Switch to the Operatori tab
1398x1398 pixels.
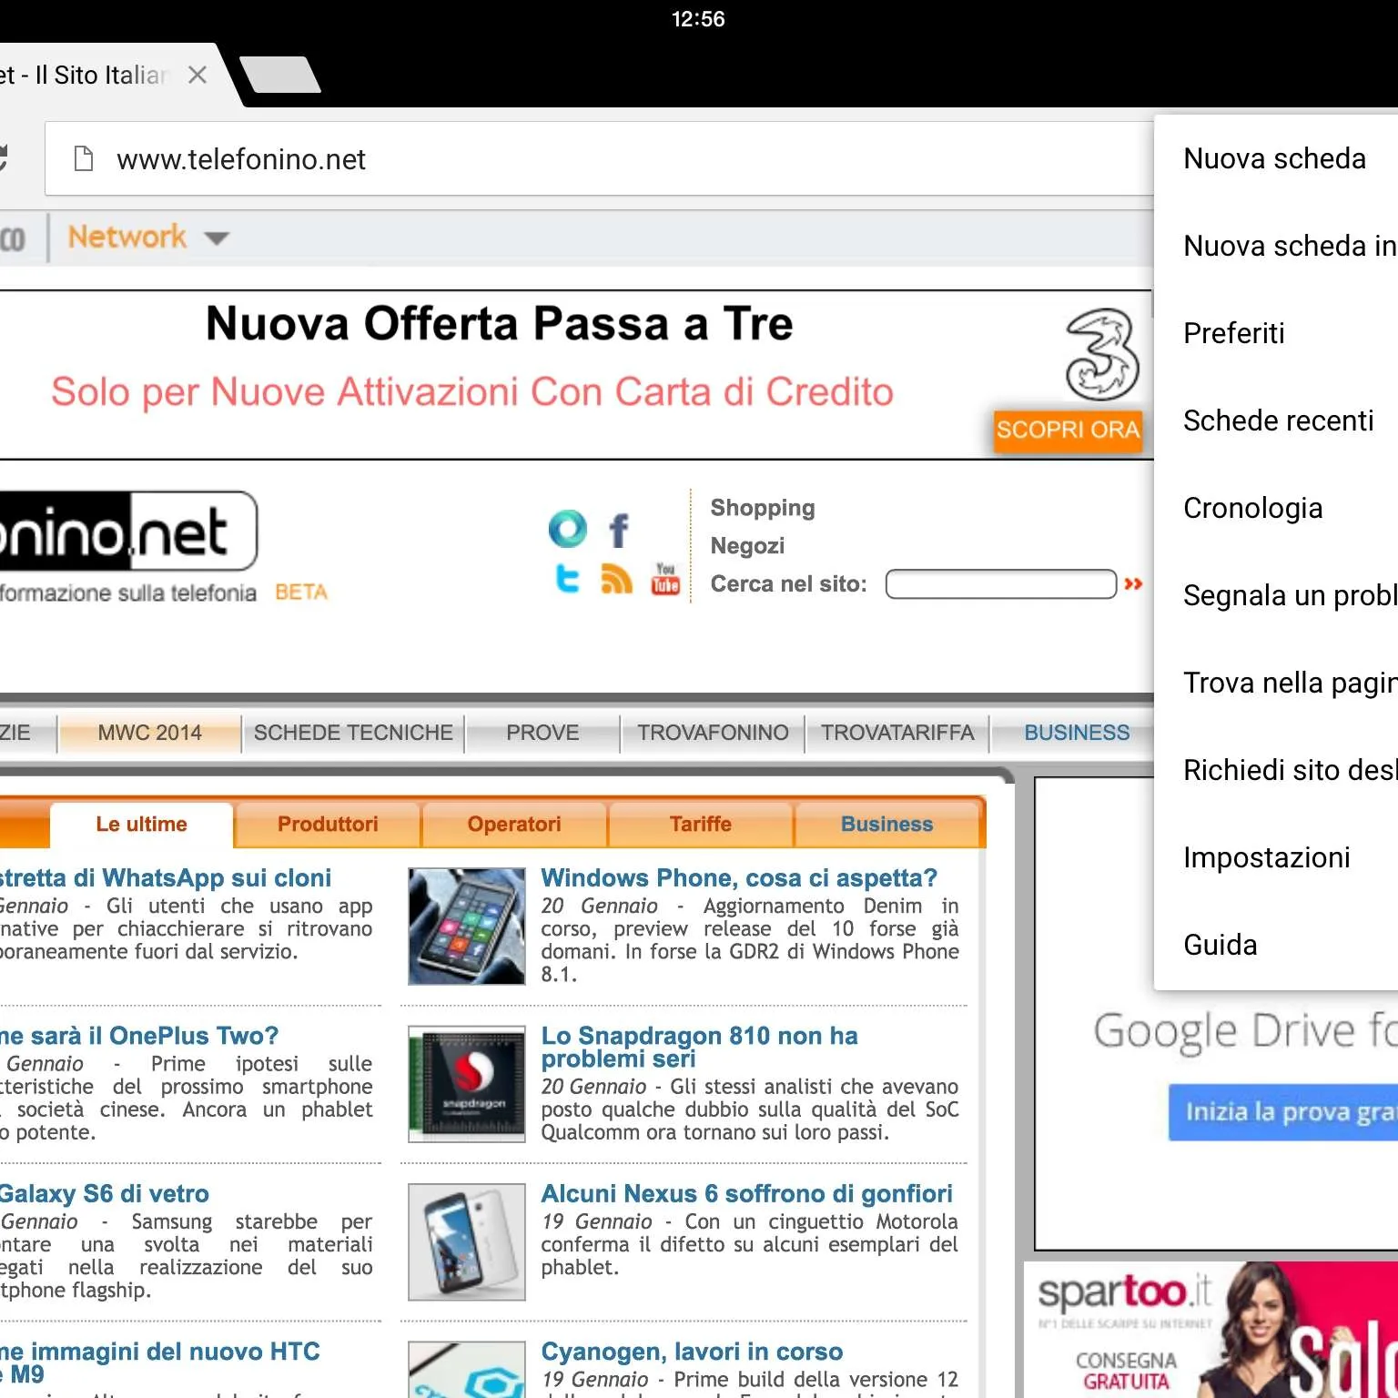(514, 825)
